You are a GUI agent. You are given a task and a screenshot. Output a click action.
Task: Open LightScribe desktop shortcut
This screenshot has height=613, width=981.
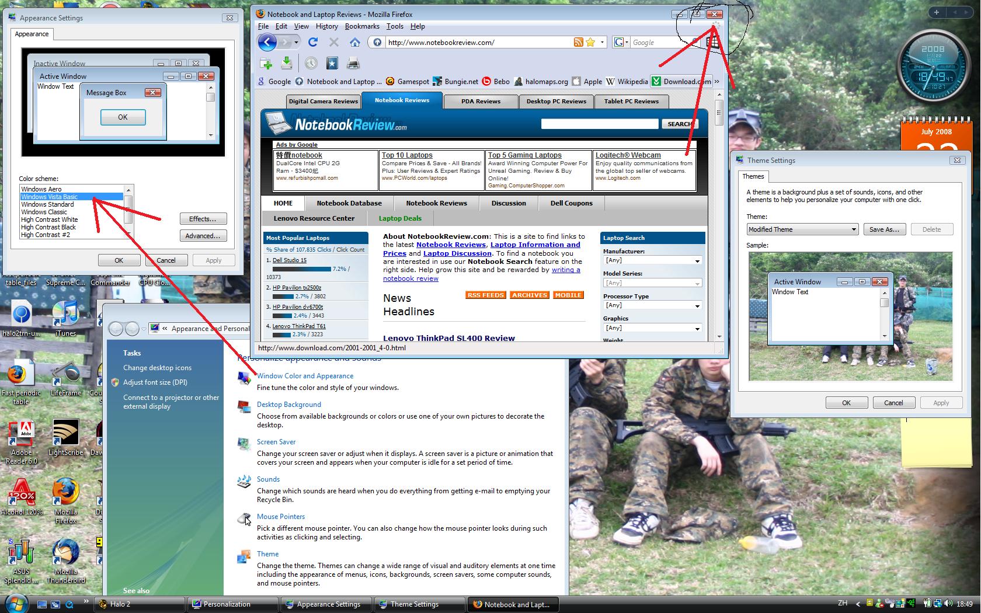coord(65,437)
